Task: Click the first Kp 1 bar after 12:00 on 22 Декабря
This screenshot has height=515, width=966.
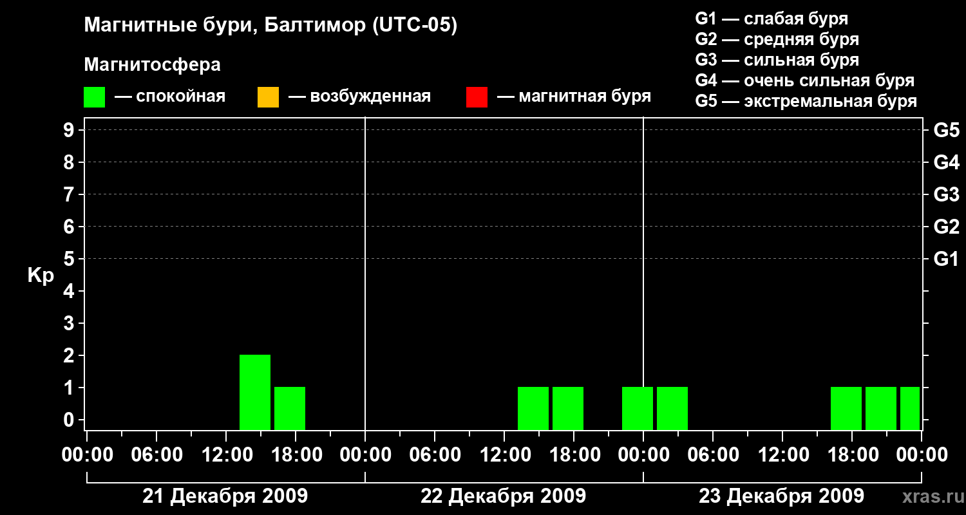Action: 533,408
